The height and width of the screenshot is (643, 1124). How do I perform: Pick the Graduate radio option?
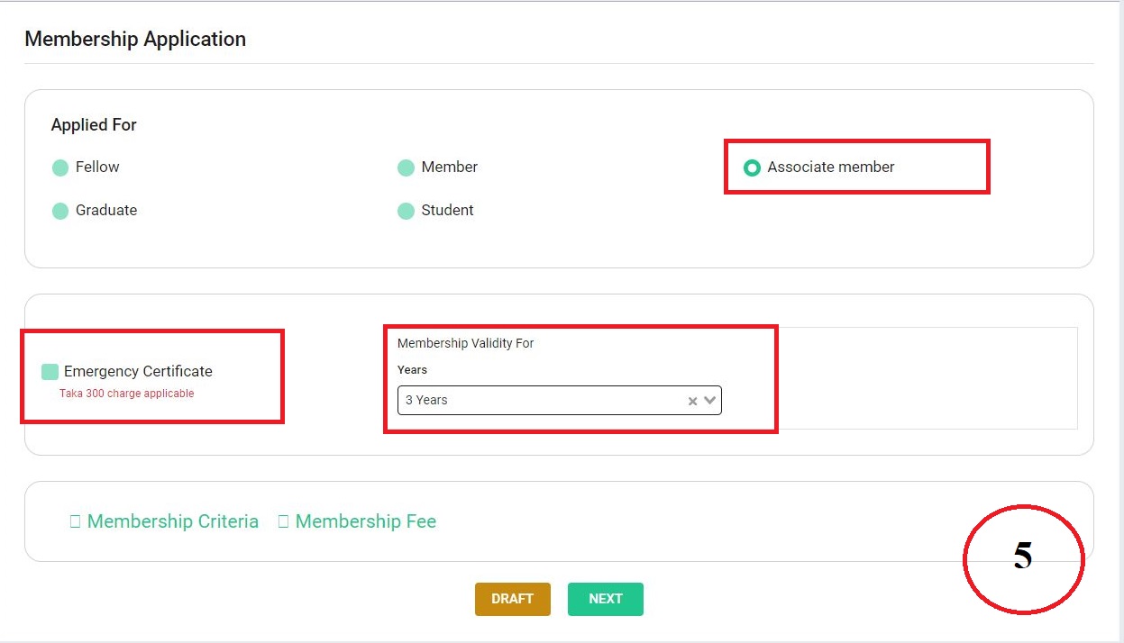point(60,211)
